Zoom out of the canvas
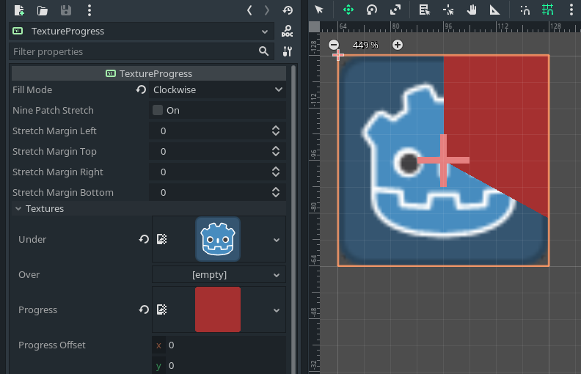The image size is (581, 374). 334,45
